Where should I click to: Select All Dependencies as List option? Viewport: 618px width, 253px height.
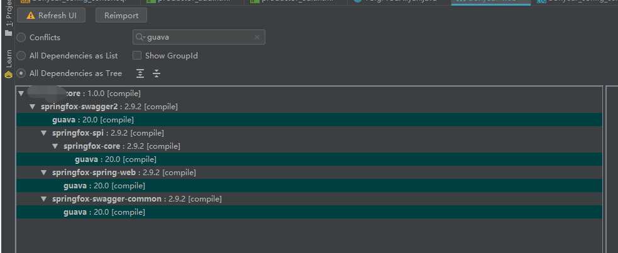coord(21,55)
